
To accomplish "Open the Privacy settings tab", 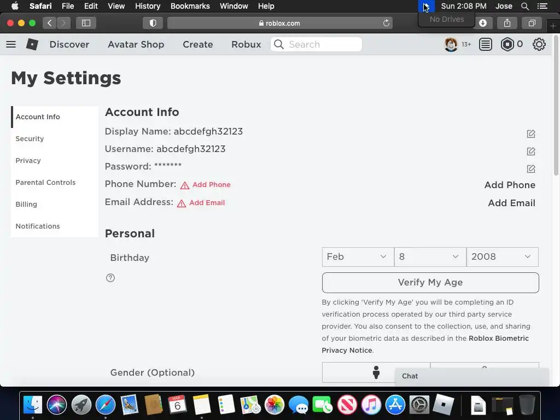I will [x=54, y=160].
